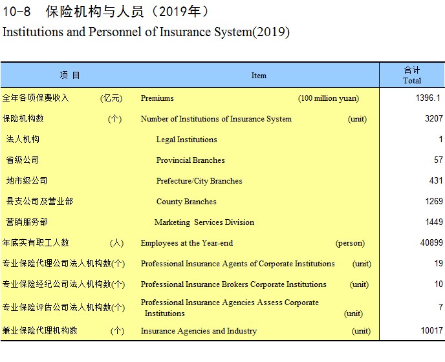The image size is (445, 362).
Task: Select the Brokers row value 10
Action: pyautogui.click(x=438, y=284)
